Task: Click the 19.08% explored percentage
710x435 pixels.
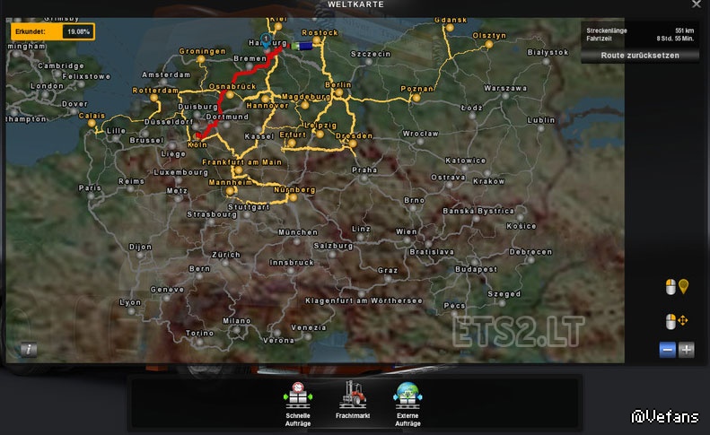Action: click(x=78, y=31)
